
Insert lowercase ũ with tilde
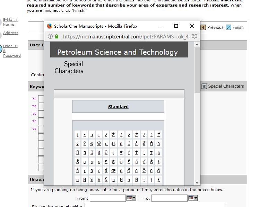[99, 153]
